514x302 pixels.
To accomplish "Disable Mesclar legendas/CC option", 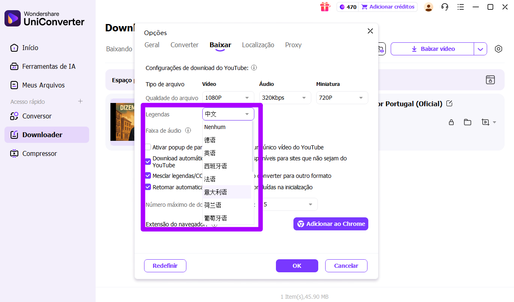I will [x=148, y=175].
